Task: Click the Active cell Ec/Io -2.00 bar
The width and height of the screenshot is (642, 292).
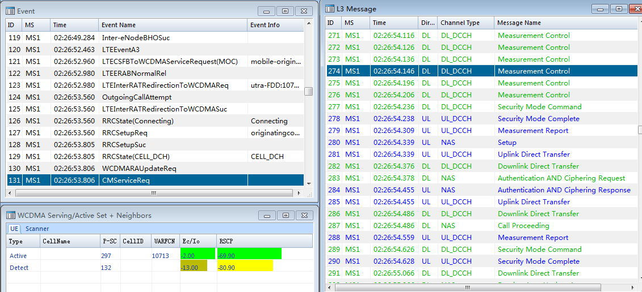Action: tap(198, 254)
